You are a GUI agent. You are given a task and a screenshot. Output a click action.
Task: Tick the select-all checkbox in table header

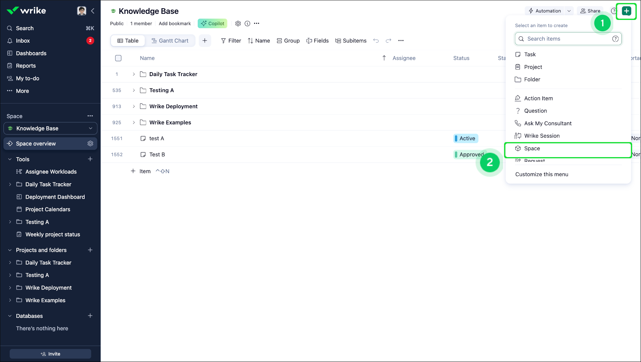click(x=118, y=58)
